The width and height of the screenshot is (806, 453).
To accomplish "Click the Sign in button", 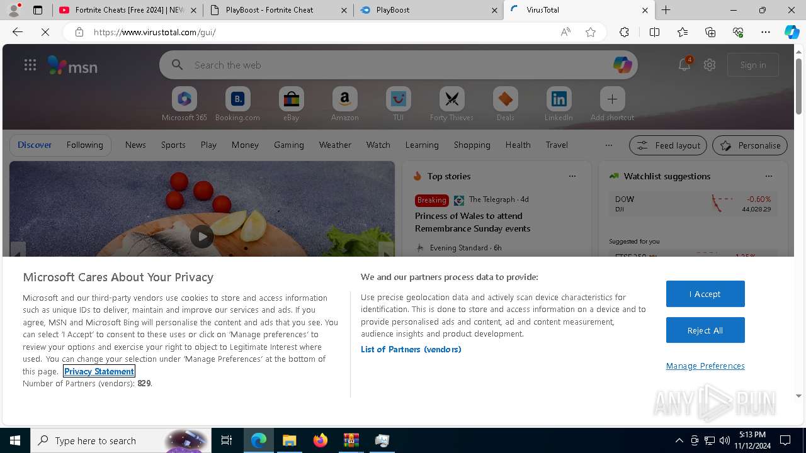I will coord(753,65).
